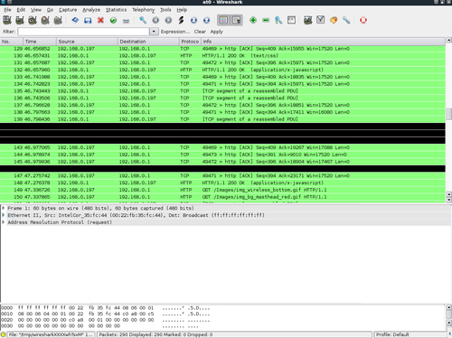Apply the display filter
This screenshot has height=338, width=452.
[216, 32]
